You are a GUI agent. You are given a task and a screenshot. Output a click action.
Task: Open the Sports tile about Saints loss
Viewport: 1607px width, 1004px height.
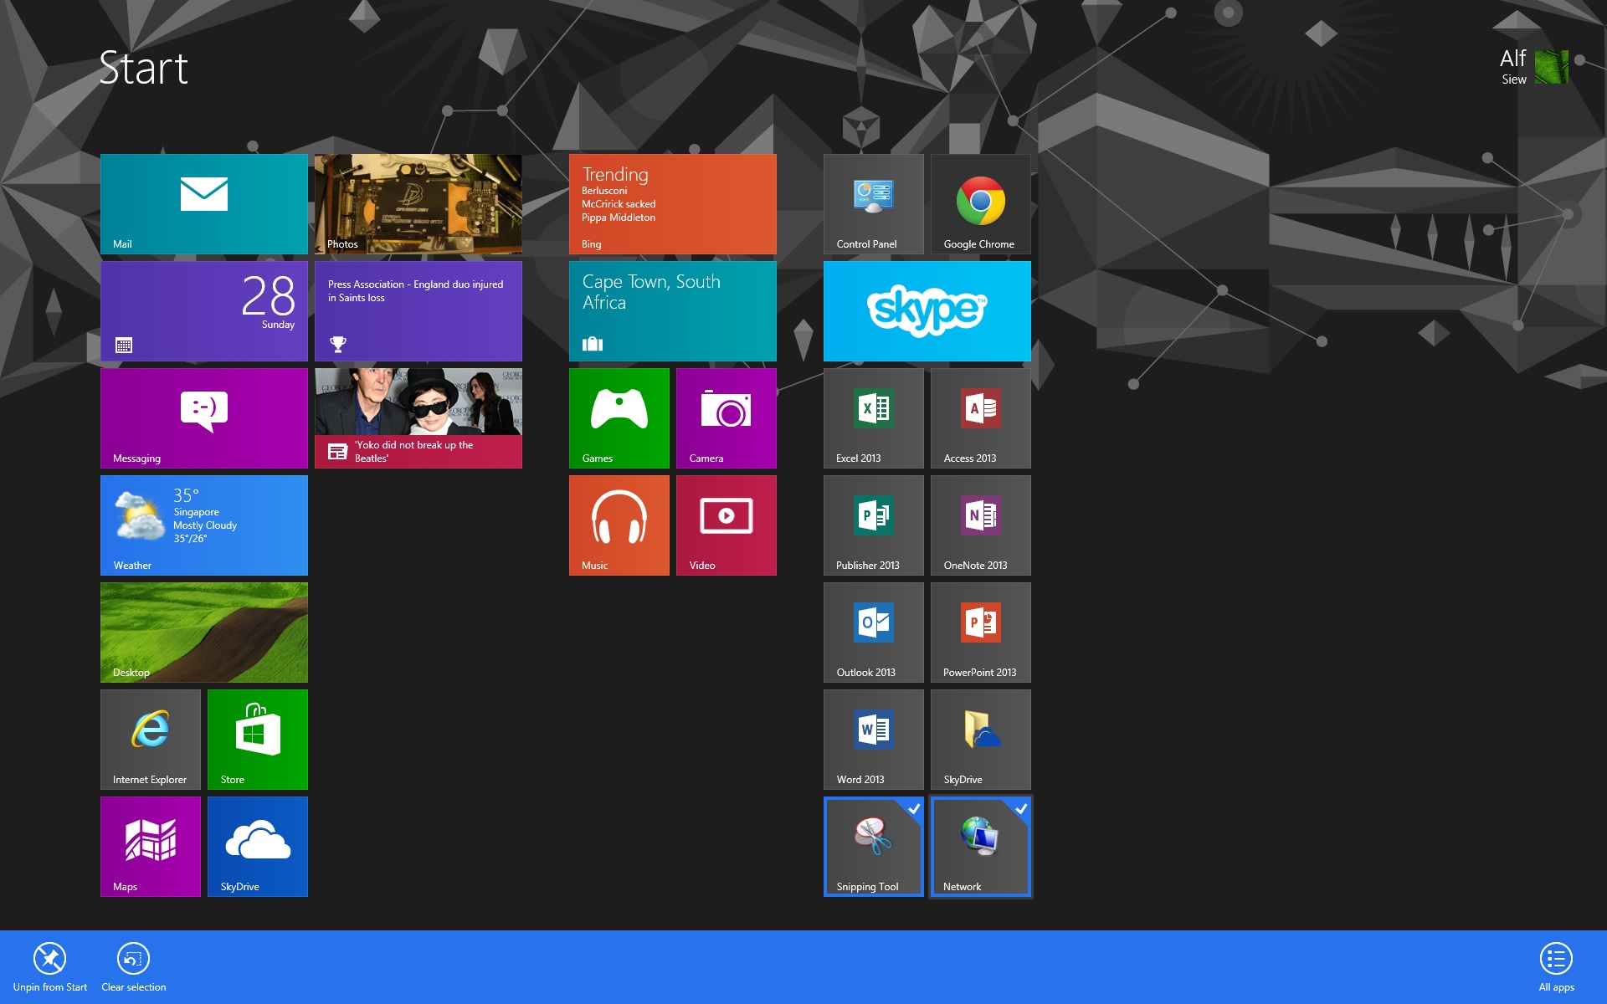click(x=418, y=311)
